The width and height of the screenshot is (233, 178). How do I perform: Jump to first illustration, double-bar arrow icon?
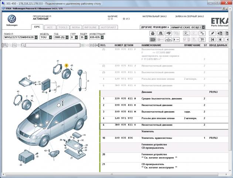point(212,40)
